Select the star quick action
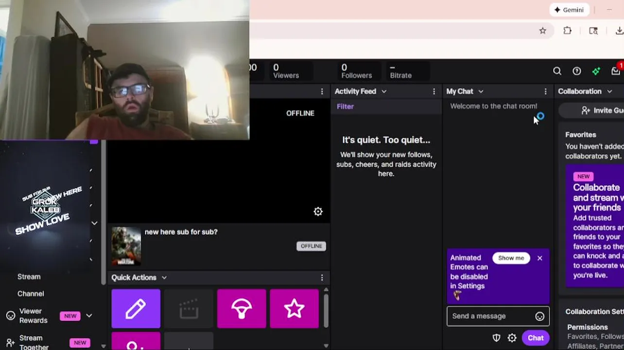 pyautogui.click(x=295, y=309)
